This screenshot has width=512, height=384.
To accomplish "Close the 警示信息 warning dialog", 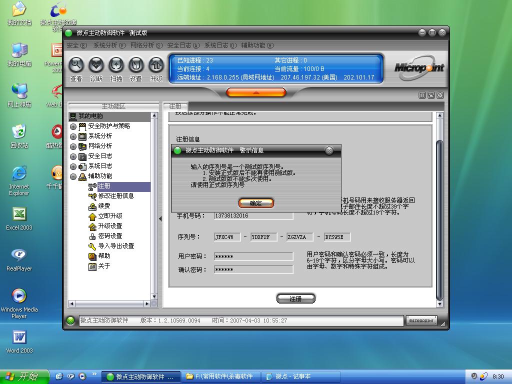I will tap(329, 150).
